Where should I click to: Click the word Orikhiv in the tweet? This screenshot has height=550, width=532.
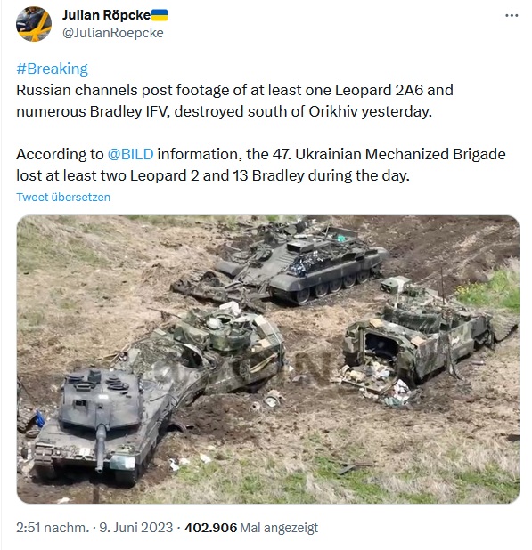333,111
